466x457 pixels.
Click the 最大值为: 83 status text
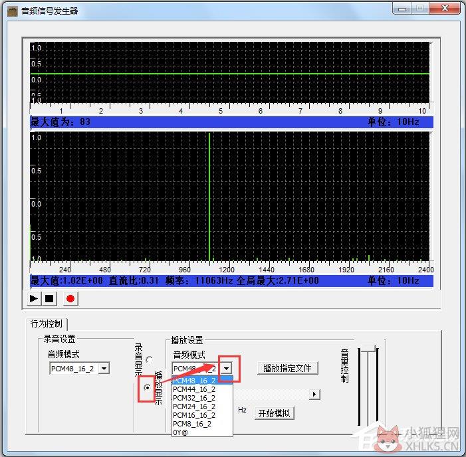[60, 122]
